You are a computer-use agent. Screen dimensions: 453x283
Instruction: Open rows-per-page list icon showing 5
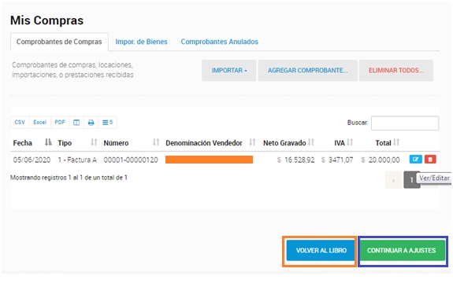coord(107,123)
